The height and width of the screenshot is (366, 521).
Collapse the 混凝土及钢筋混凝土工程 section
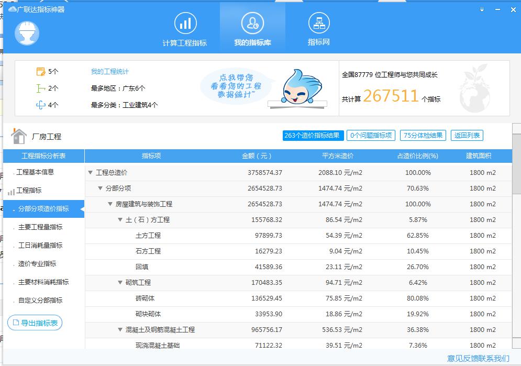pyautogui.click(x=120, y=330)
